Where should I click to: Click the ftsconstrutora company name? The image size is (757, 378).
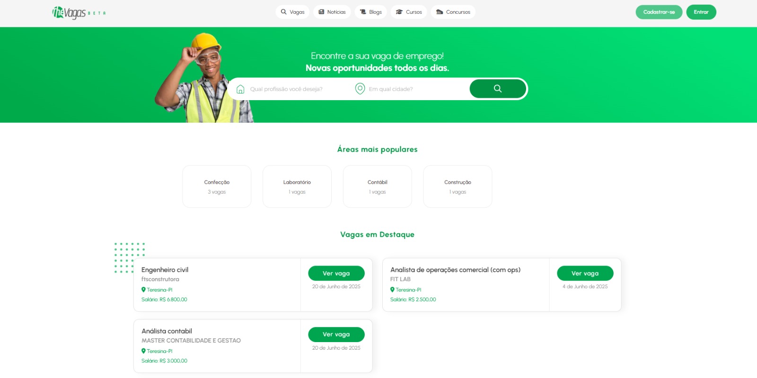(x=160, y=279)
